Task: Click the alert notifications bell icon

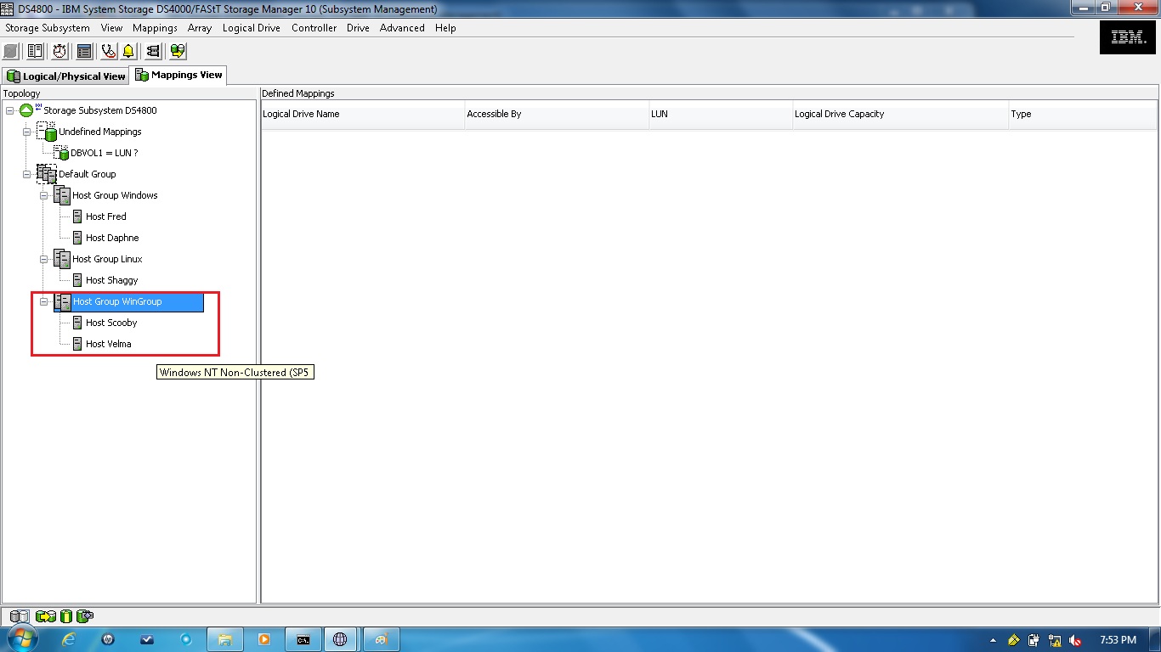Action: click(x=128, y=50)
